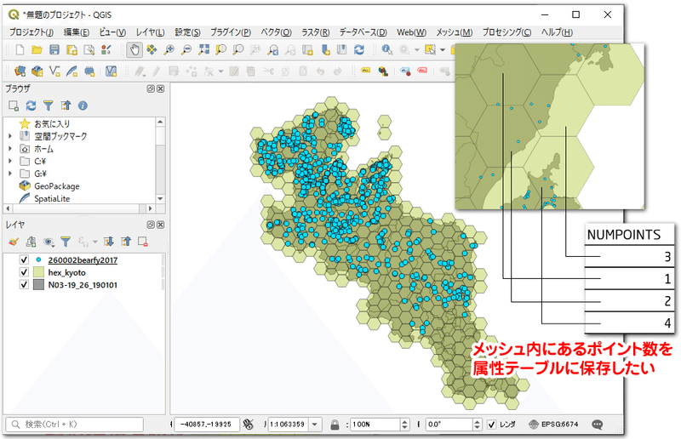
Task: Toggle the hex_kyoto layer checkbox
Action: tap(24, 272)
